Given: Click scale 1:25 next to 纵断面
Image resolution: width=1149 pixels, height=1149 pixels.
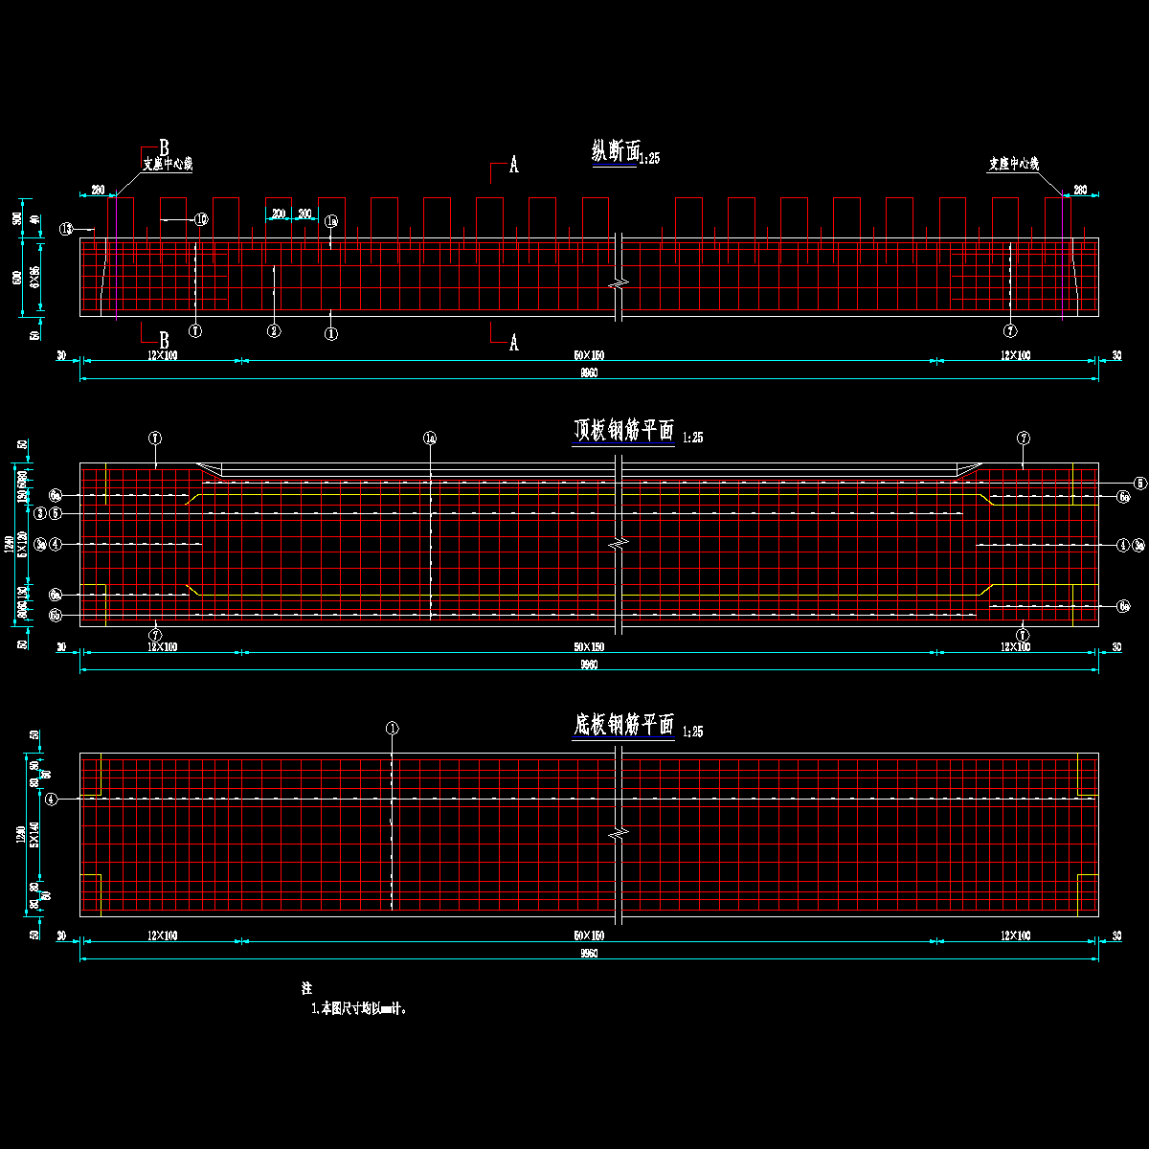Looking at the screenshot, I should [649, 158].
